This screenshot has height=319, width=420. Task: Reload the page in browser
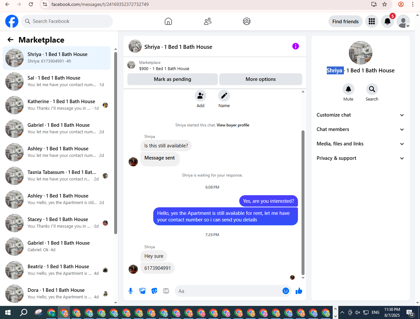tap(31, 4)
